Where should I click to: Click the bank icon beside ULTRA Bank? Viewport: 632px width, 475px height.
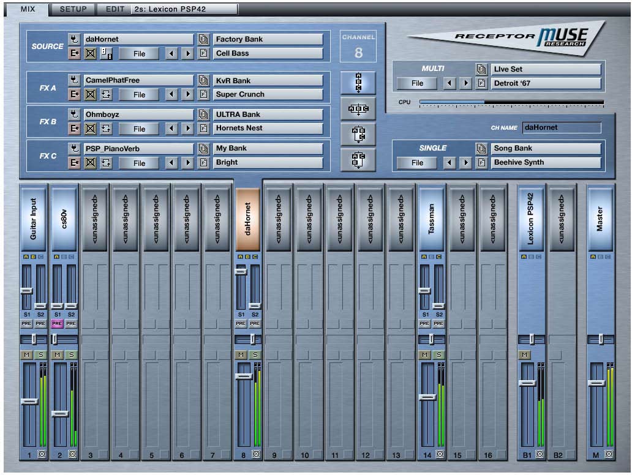(x=205, y=114)
